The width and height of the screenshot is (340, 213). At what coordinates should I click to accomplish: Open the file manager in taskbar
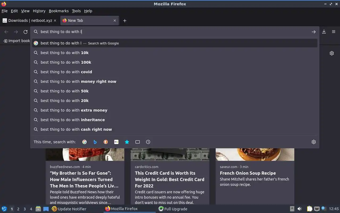tap(38, 209)
